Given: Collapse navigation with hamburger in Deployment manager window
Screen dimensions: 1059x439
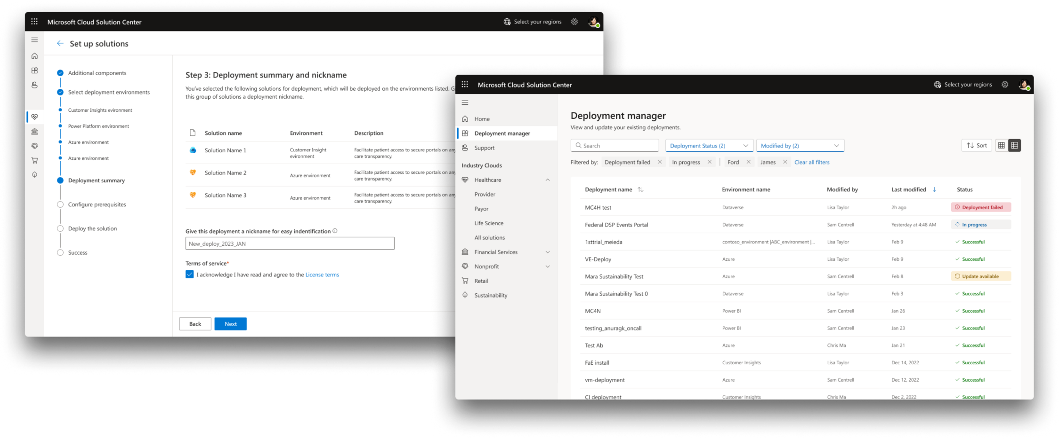Looking at the screenshot, I should [x=465, y=102].
